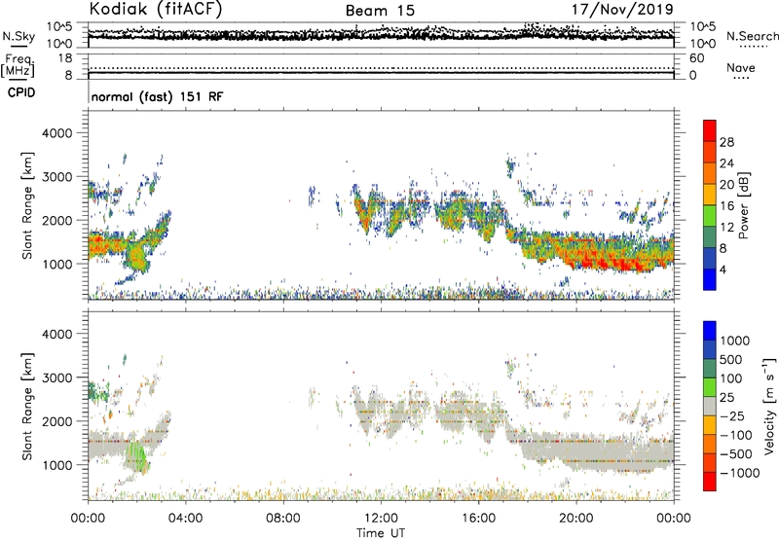Image resolution: width=779 pixels, height=539 pixels.
Task: Click the 'N.Search' legend label
Action: (x=752, y=36)
